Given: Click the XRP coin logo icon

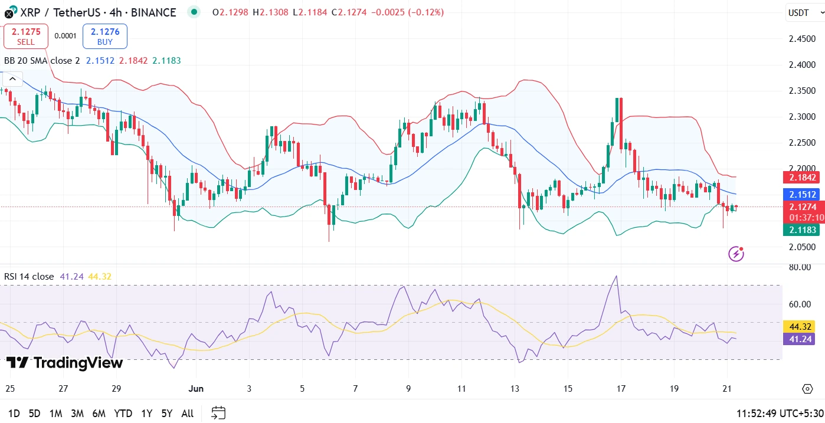Looking at the screenshot, I should [9, 13].
